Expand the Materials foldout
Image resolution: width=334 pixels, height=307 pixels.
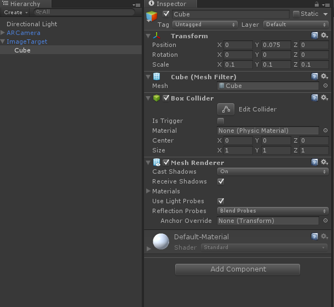pos(148,191)
